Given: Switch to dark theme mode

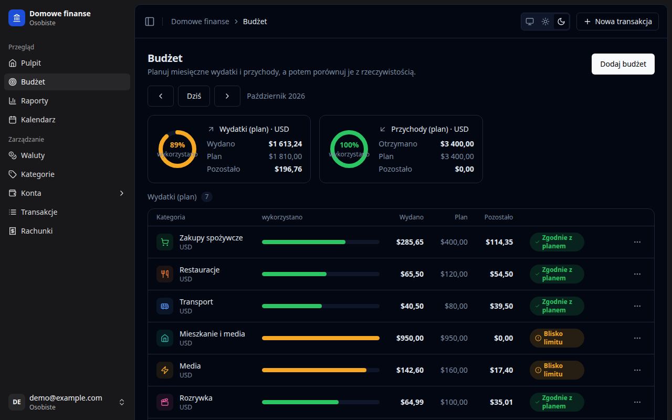Looking at the screenshot, I should coord(561,22).
